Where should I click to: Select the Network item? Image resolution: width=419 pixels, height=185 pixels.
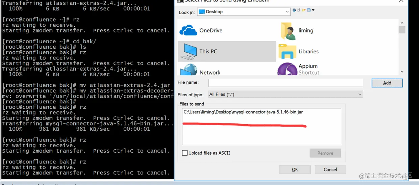point(200,70)
